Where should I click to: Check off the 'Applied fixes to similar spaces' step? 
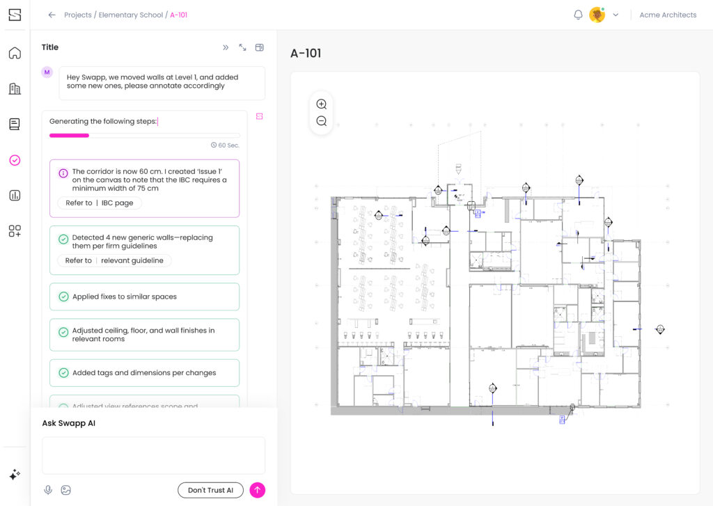point(63,296)
